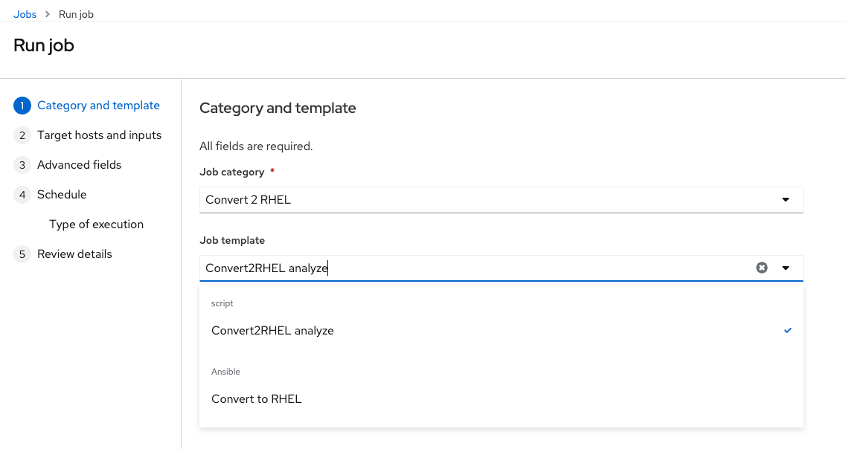Click the Convert 2 RHEL category select box
This screenshot has height=449, width=846.
tap(501, 200)
